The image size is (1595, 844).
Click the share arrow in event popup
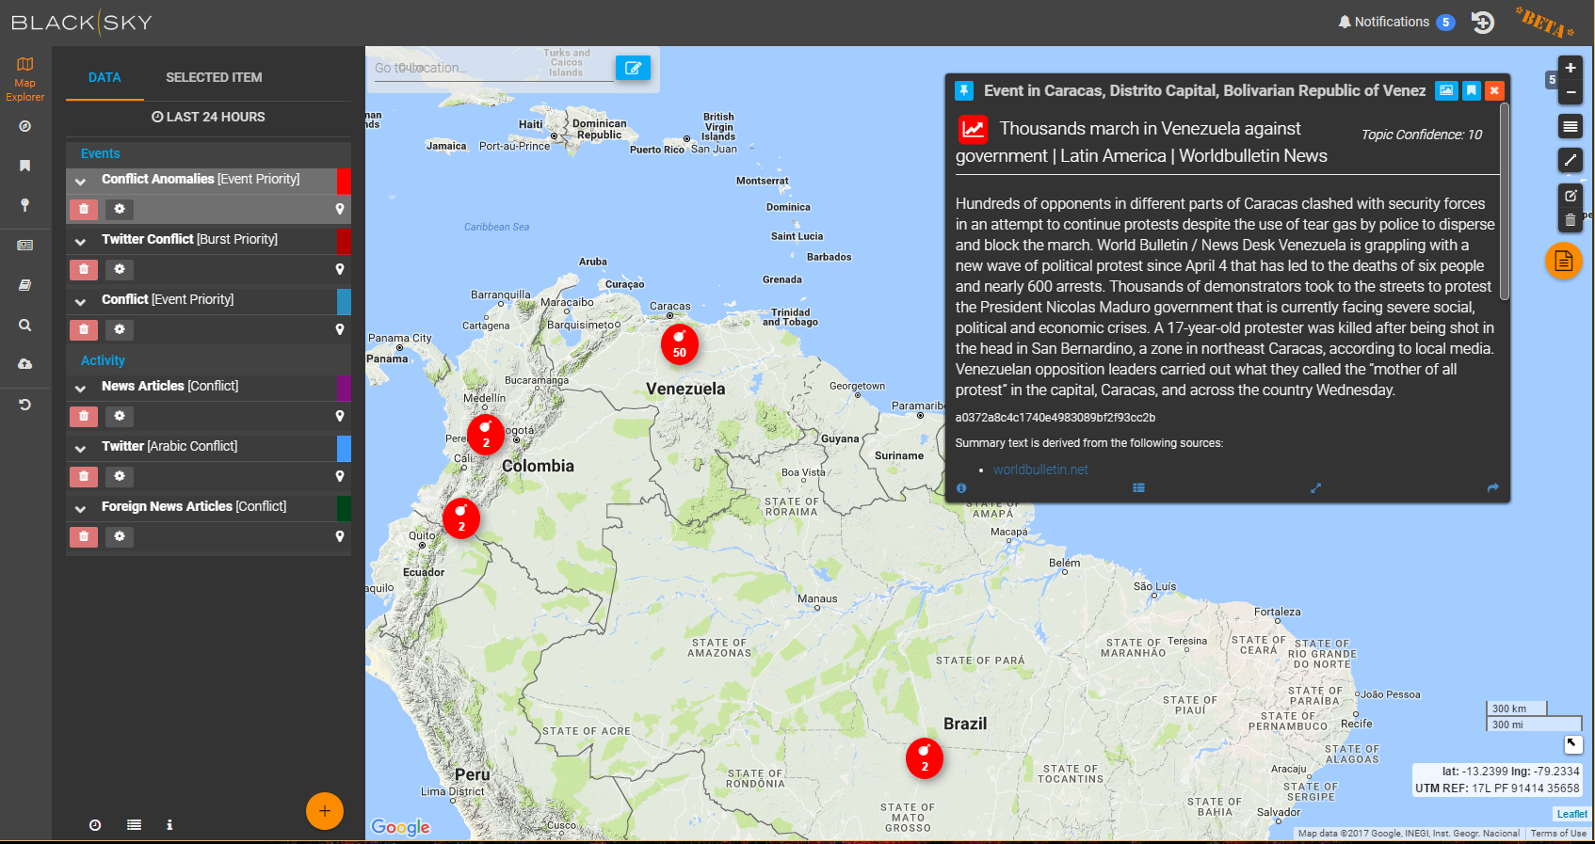[x=1492, y=487]
